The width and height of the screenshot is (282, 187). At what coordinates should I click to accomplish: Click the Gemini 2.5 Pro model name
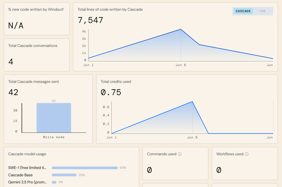click(27, 182)
